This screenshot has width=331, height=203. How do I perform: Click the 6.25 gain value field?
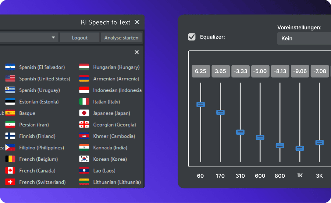pyautogui.click(x=200, y=71)
